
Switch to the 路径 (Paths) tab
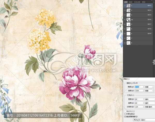coord(131,2)
